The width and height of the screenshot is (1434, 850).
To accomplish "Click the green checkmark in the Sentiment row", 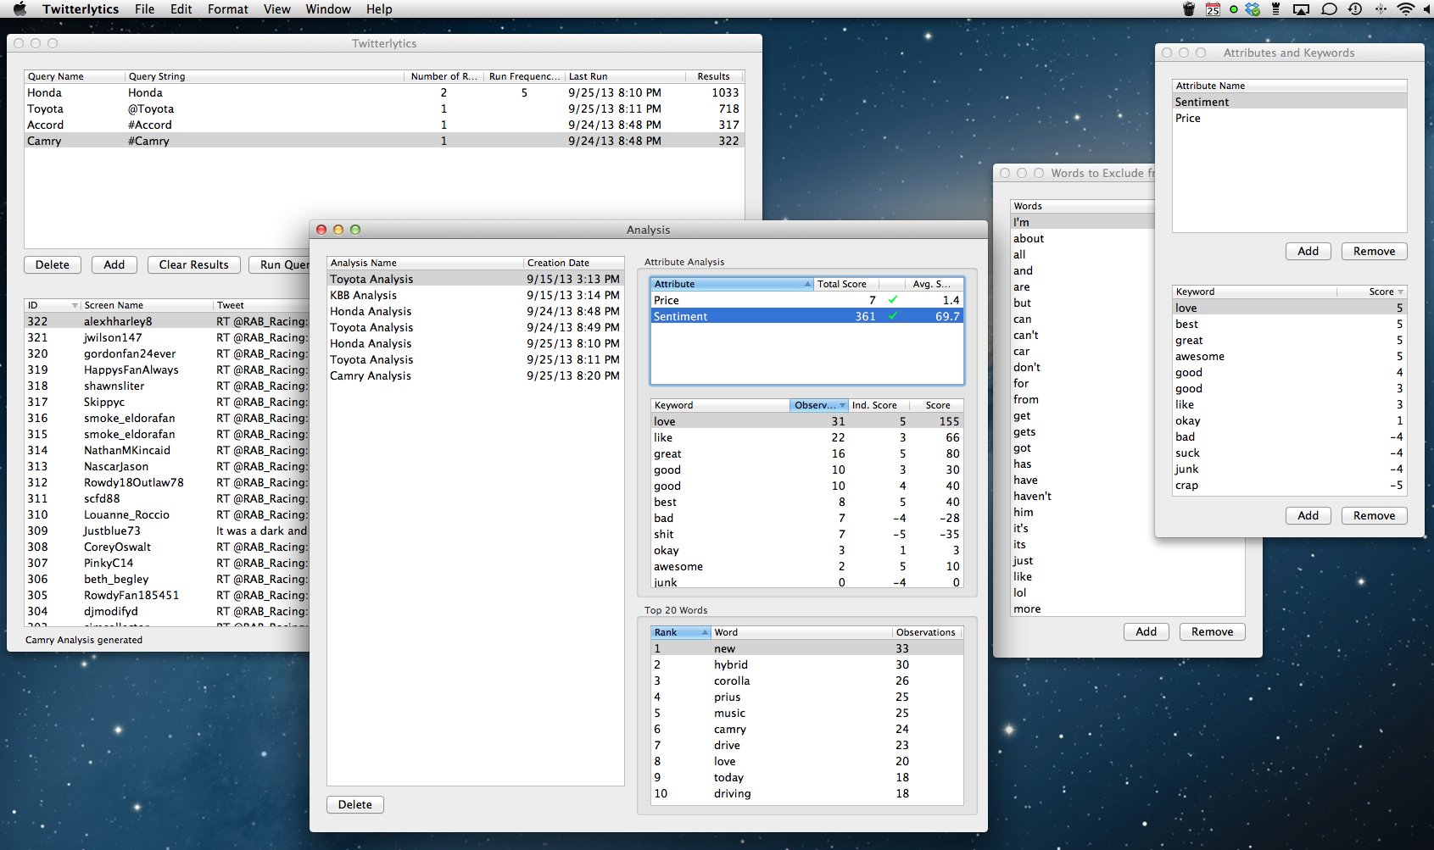I will pos(892,315).
